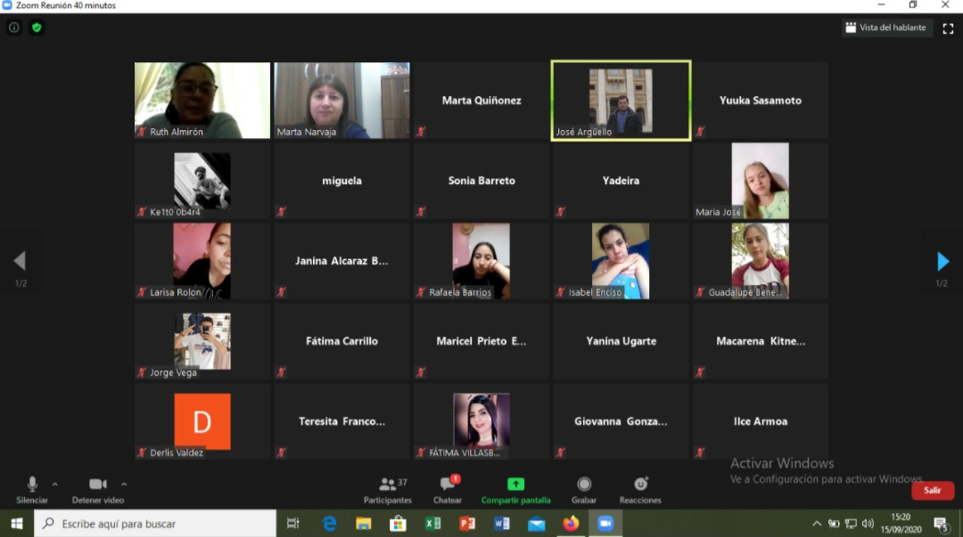
Task: Open the Chatear chat panel
Action: 448,491
